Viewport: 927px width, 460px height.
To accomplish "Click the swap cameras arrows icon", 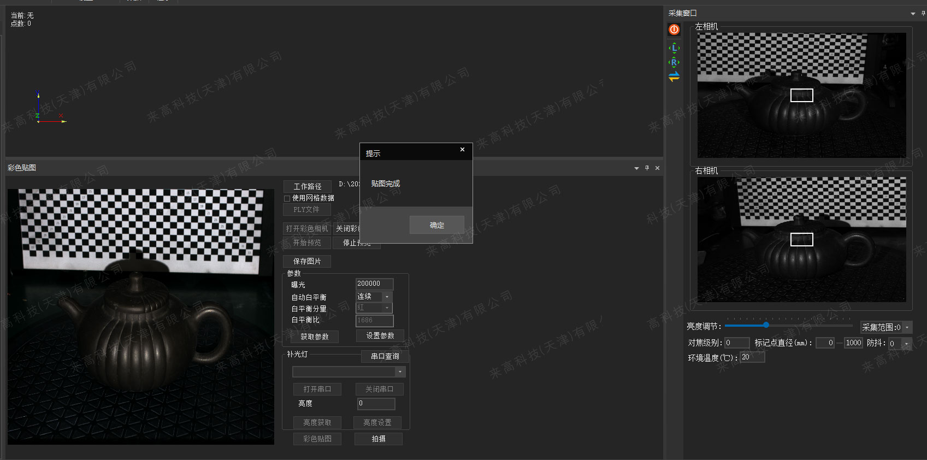I will tap(674, 76).
